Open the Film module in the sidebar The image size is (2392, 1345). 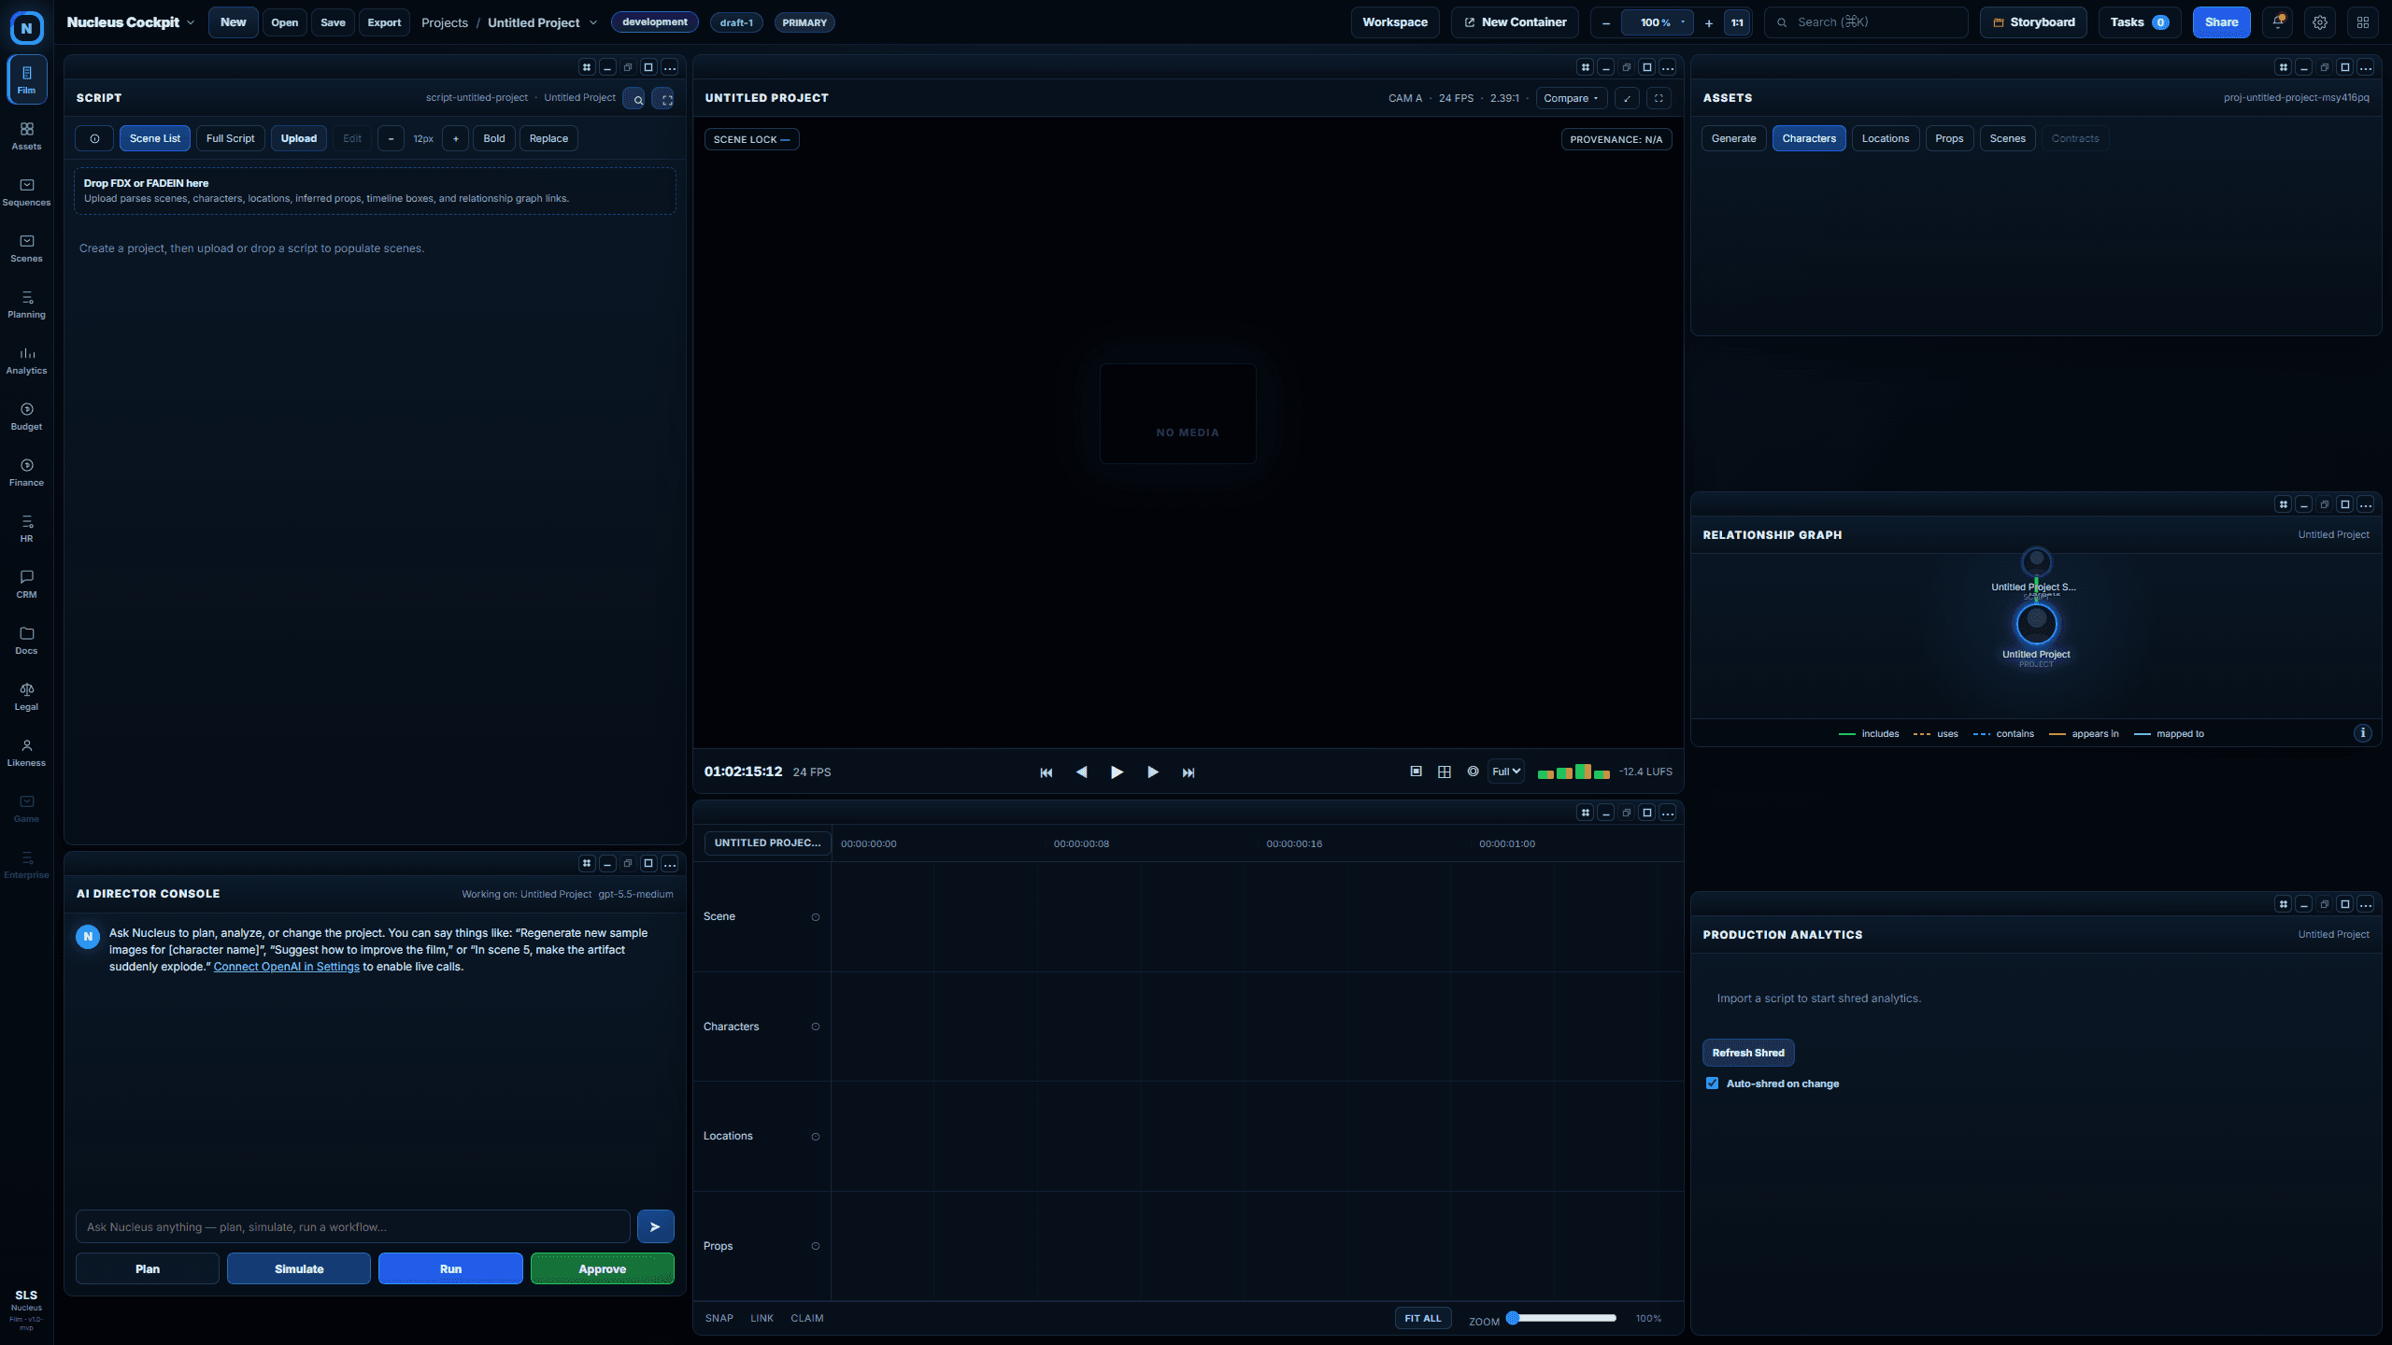[26, 79]
